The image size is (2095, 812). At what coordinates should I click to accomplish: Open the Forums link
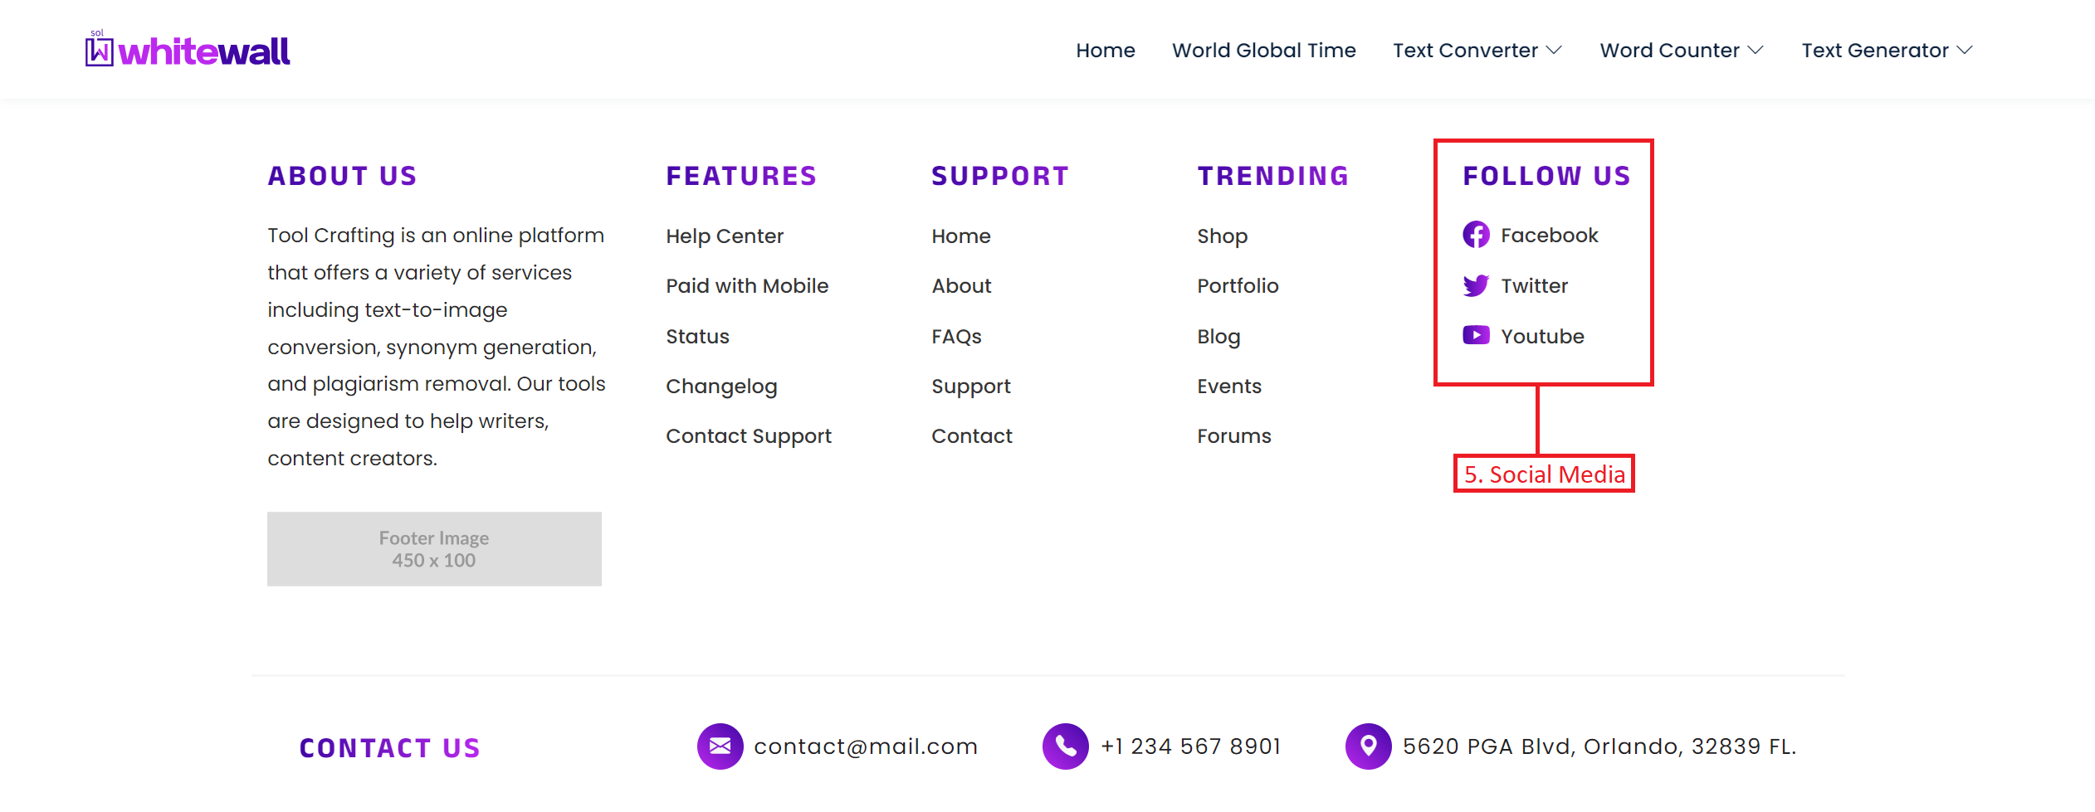point(1234,436)
